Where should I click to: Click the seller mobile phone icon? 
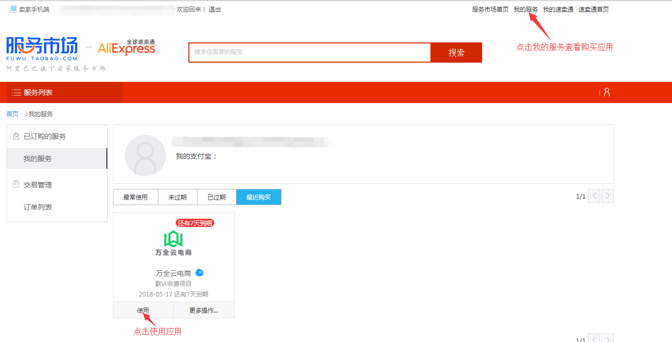point(13,9)
